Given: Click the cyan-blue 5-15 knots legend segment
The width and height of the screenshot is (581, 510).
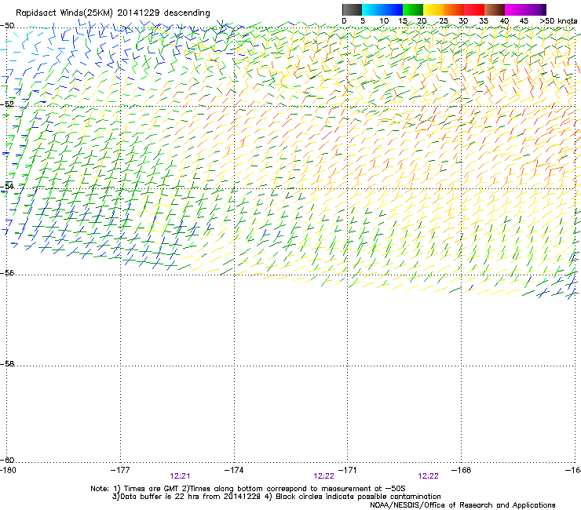Looking at the screenshot, I should pos(382,9).
